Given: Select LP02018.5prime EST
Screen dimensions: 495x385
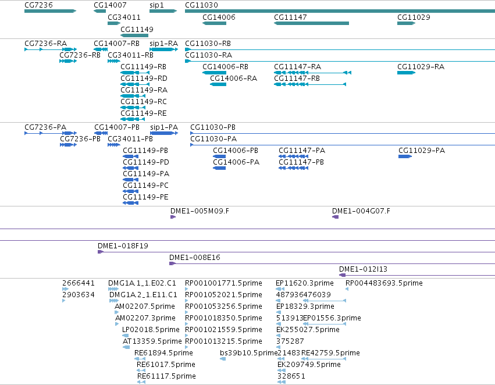Looking at the screenshot, I should pyautogui.click(x=125, y=336).
